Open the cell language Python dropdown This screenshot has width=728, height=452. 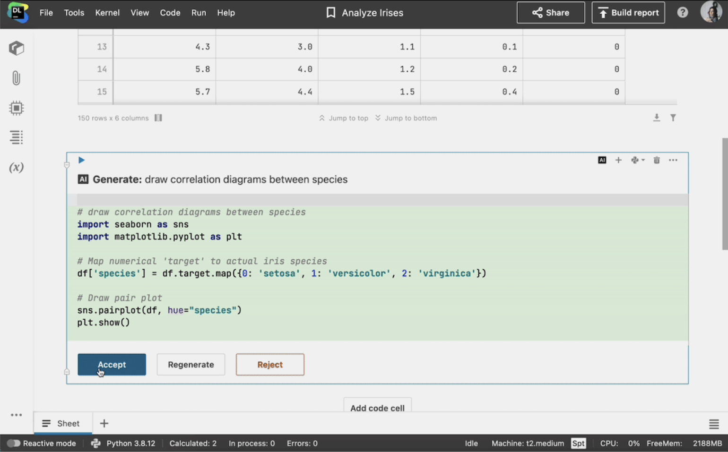tap(638, 160)
